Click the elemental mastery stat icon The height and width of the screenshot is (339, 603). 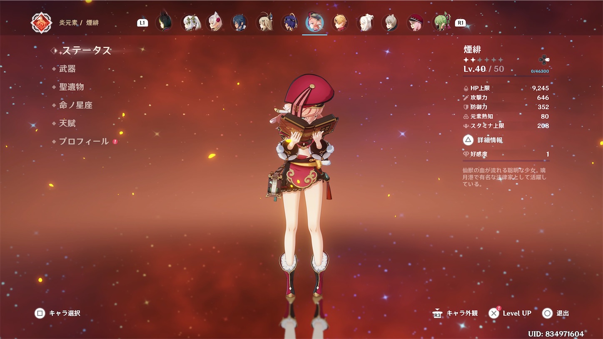(466, 116)
